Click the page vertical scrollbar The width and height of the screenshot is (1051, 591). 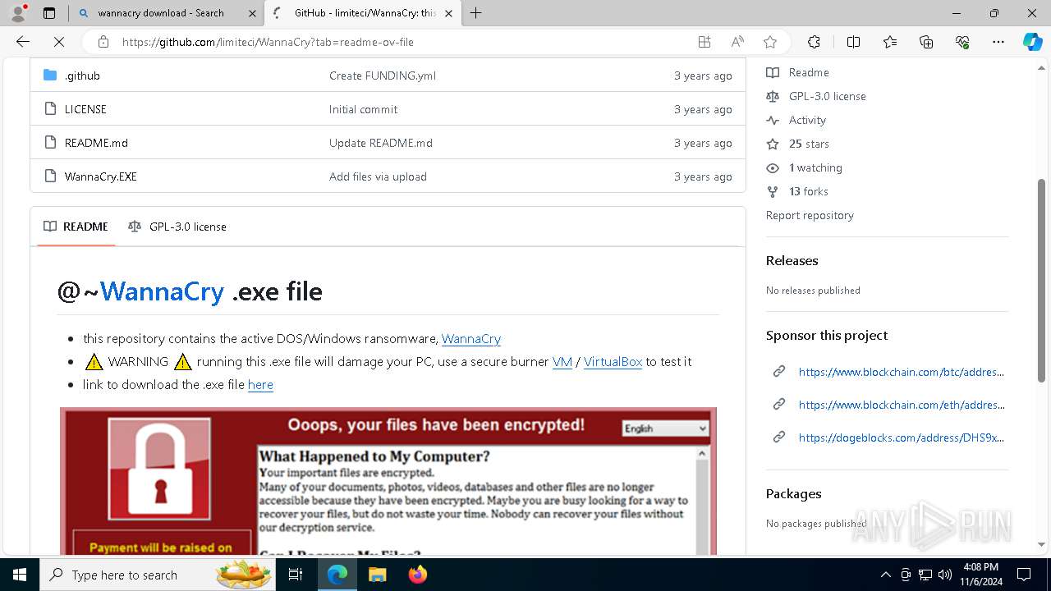click(x=1041, y=279)
